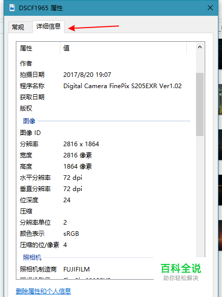
Task: Close the DSCF1965 属性 dialog
Action: 210,8
